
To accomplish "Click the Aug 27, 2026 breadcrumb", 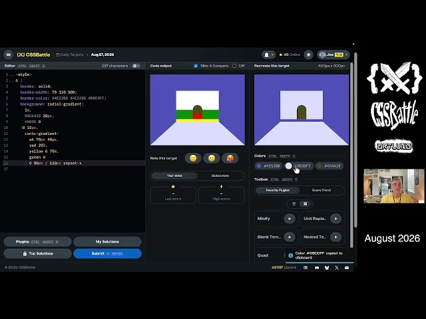I will coord(103,54).
